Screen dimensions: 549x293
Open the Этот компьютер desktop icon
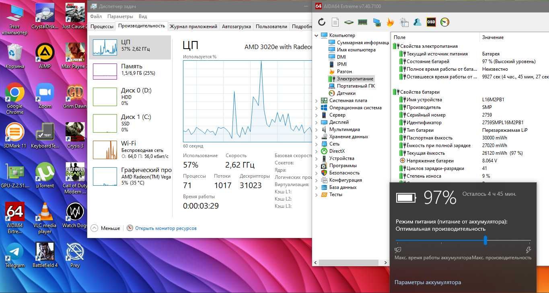[15, 19]
